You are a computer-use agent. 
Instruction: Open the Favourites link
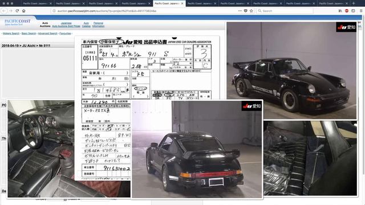(65, 34)
